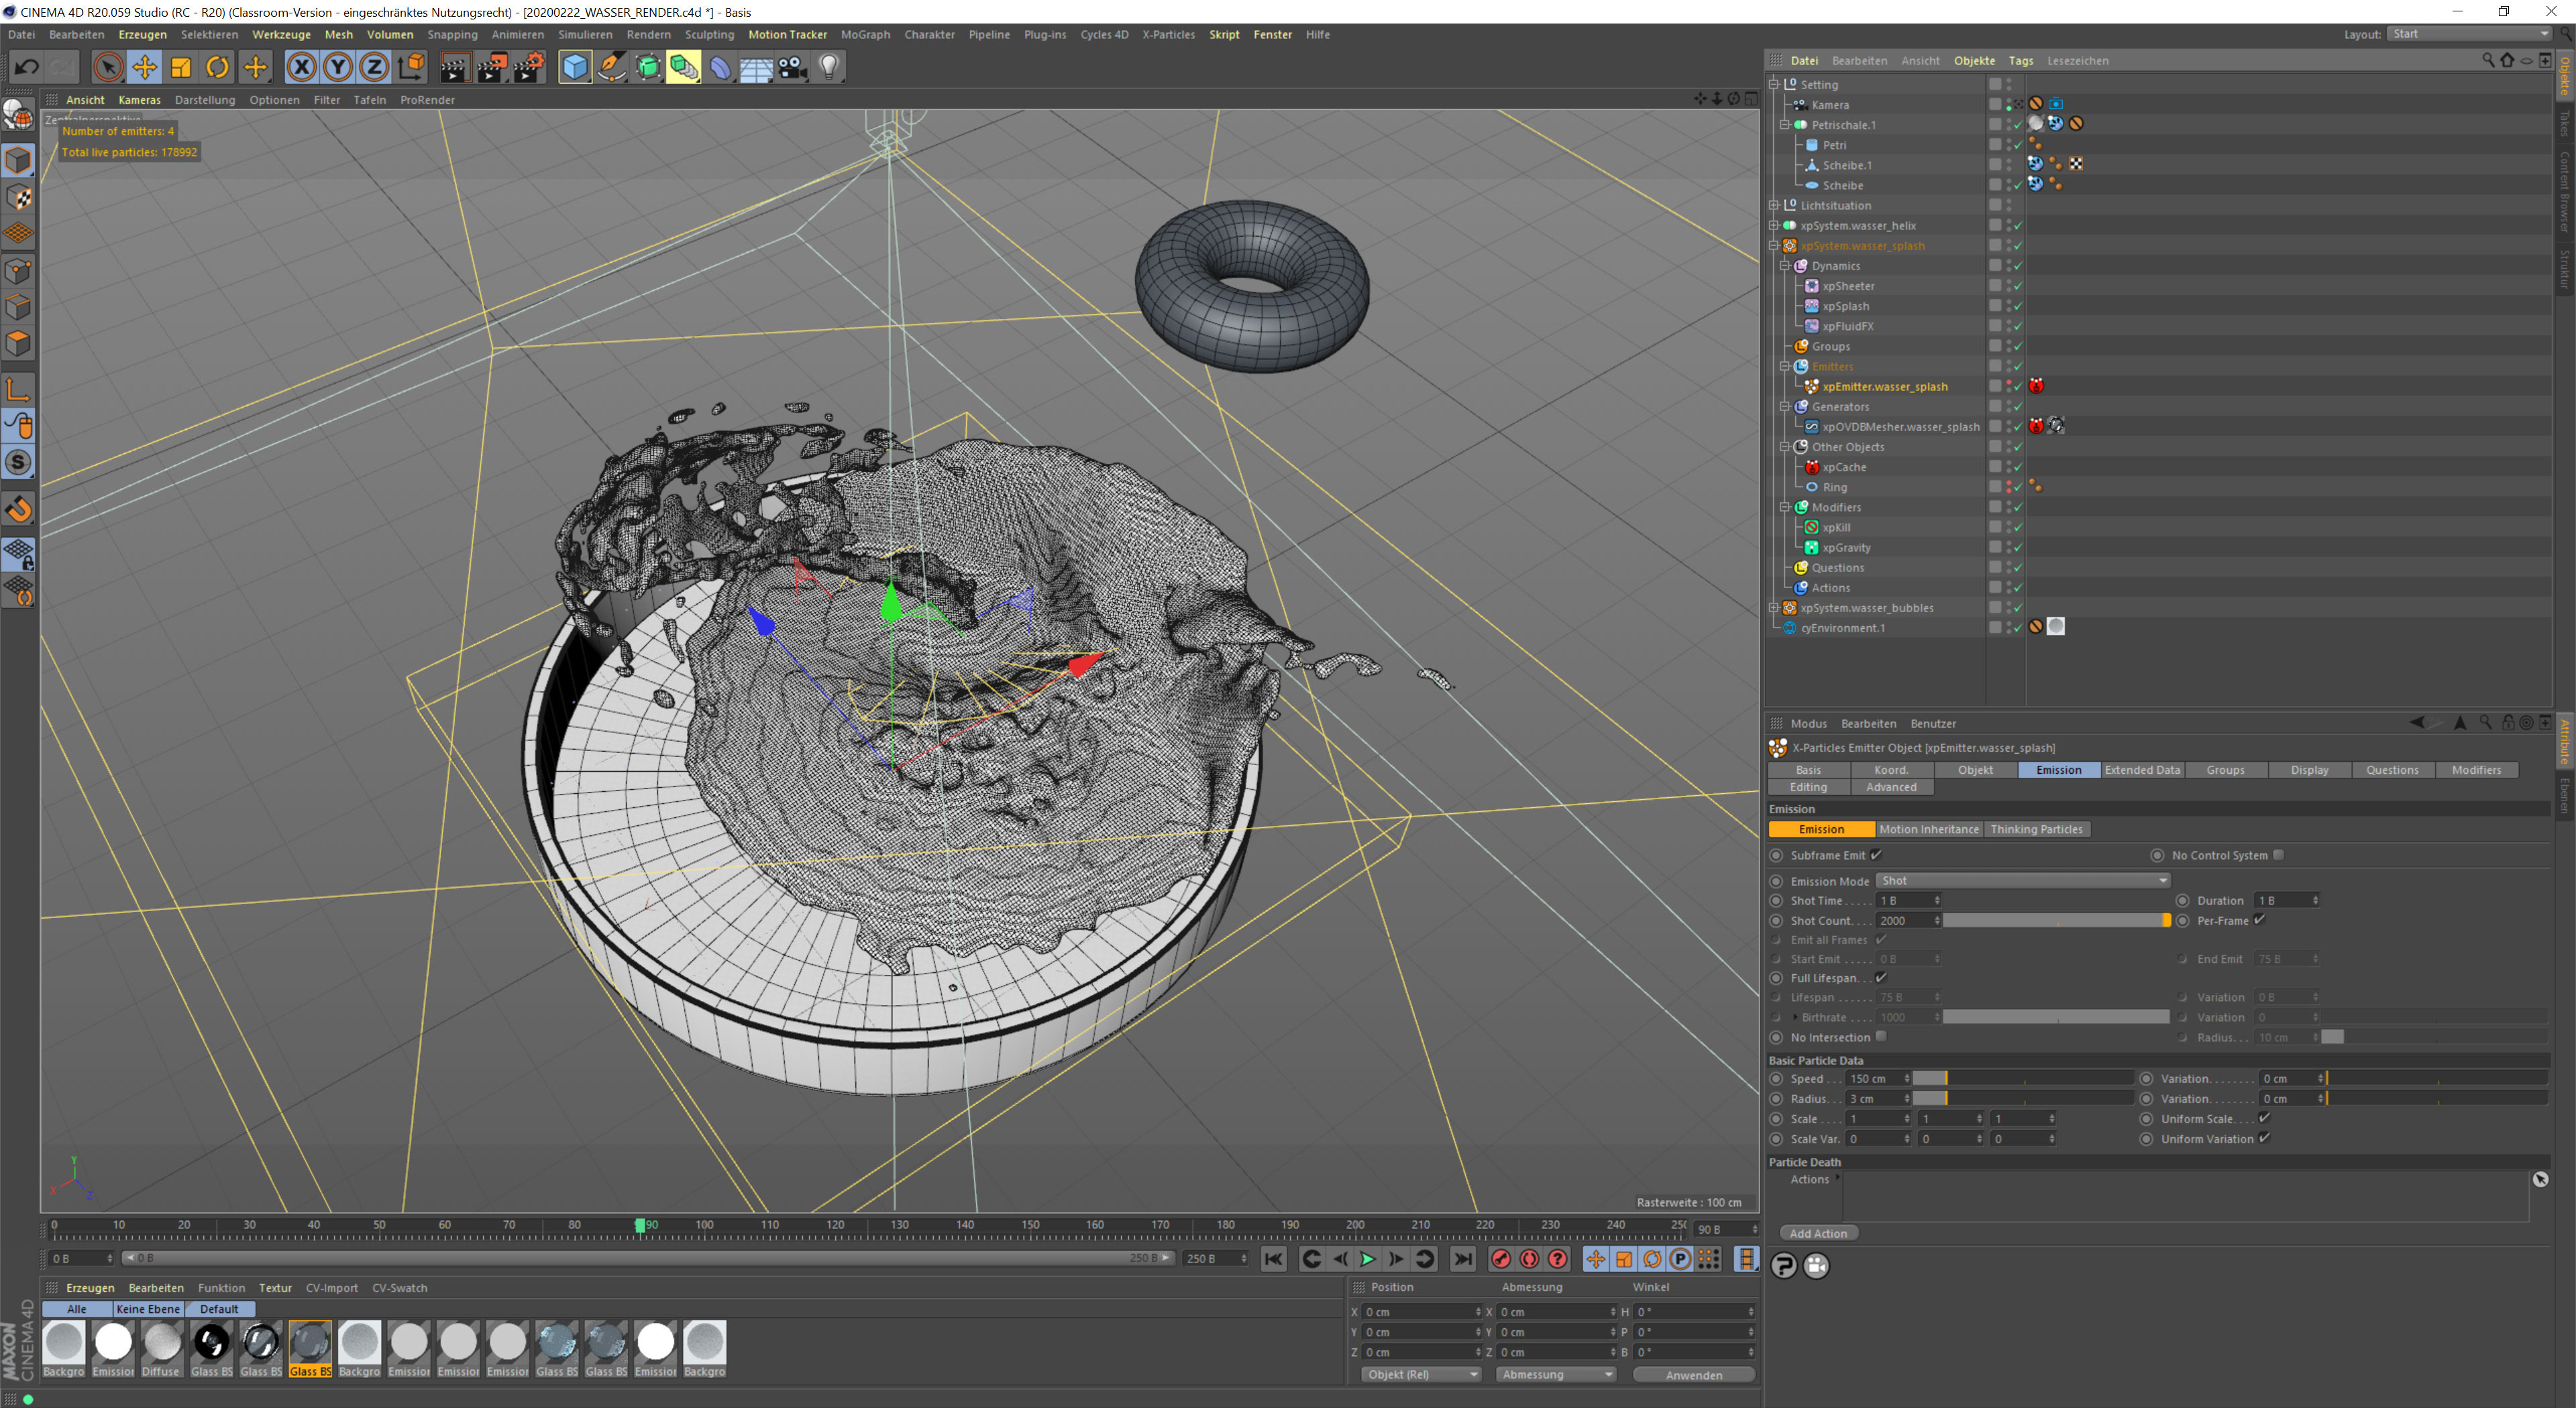Click the X-Particles tag on xpEmitter.wasser_splash
The width and height of the screenshot is (2576, 1408).
[x=2036, y=386]
